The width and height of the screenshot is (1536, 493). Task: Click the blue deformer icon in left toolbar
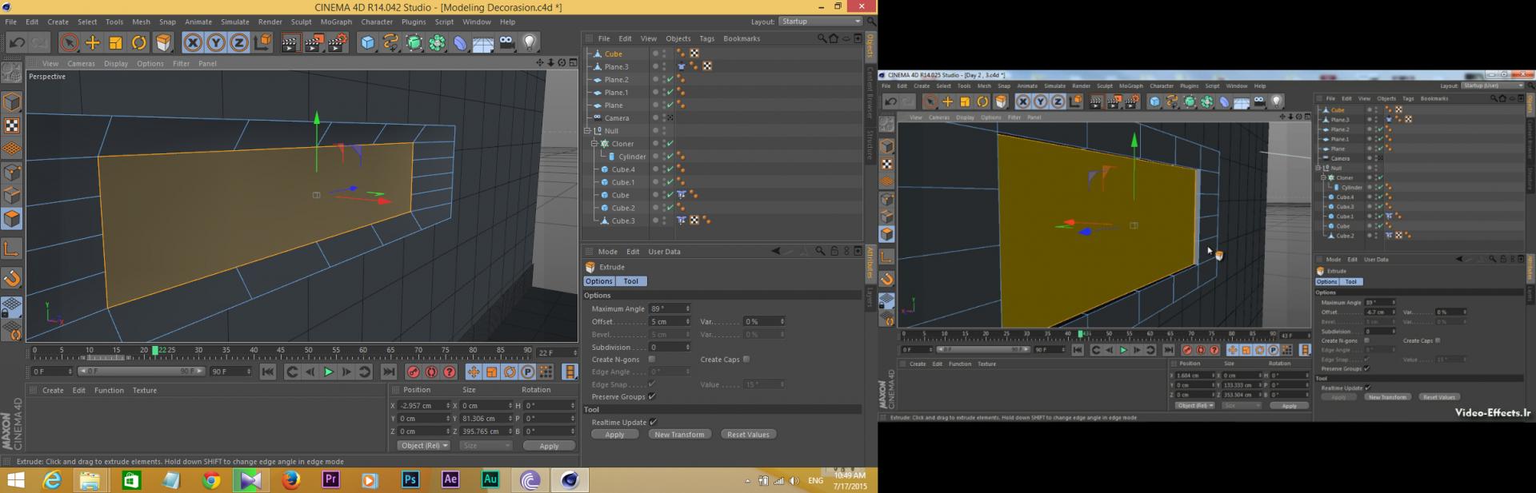tap(461, 42)
